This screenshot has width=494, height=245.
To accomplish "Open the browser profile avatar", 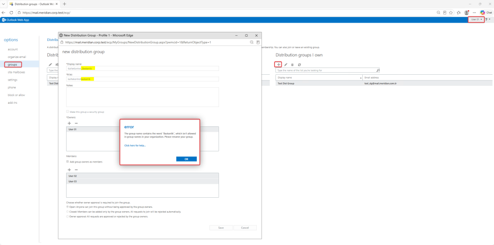I will tap(467, 13).
